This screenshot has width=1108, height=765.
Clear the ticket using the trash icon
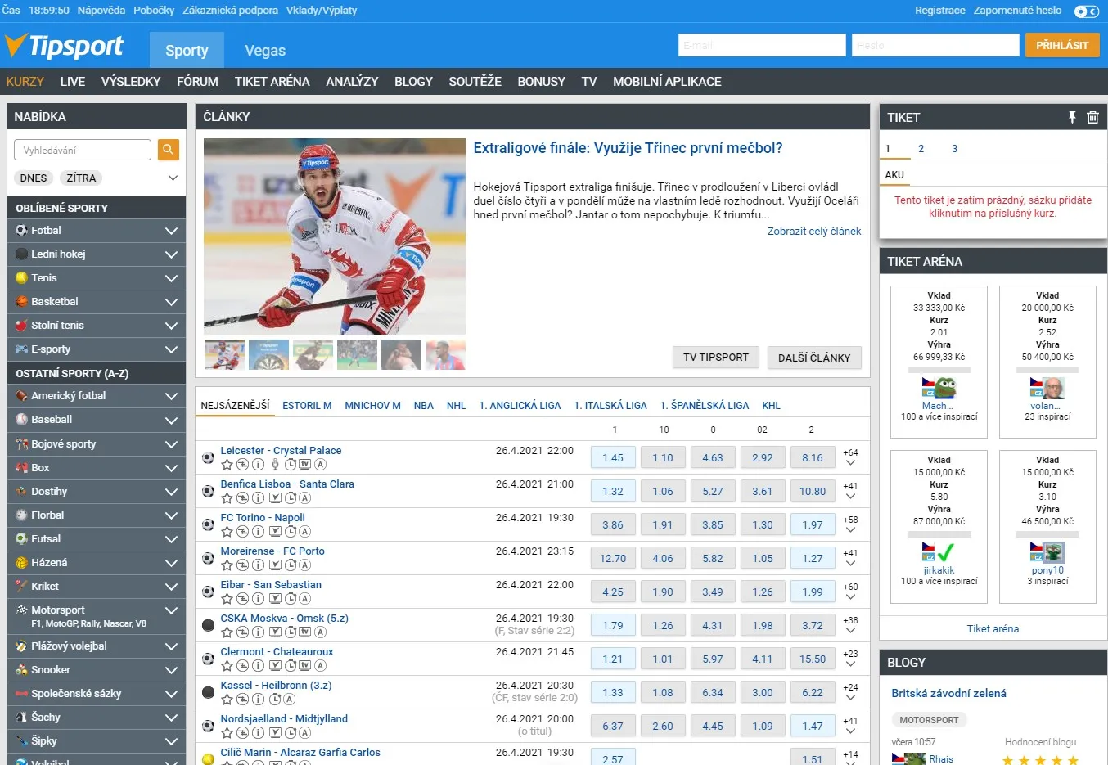click(1092, 117)
